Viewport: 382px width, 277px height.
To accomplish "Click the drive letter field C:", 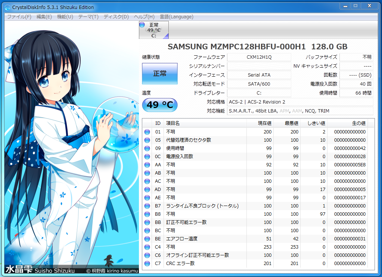I will pos(259,93).
